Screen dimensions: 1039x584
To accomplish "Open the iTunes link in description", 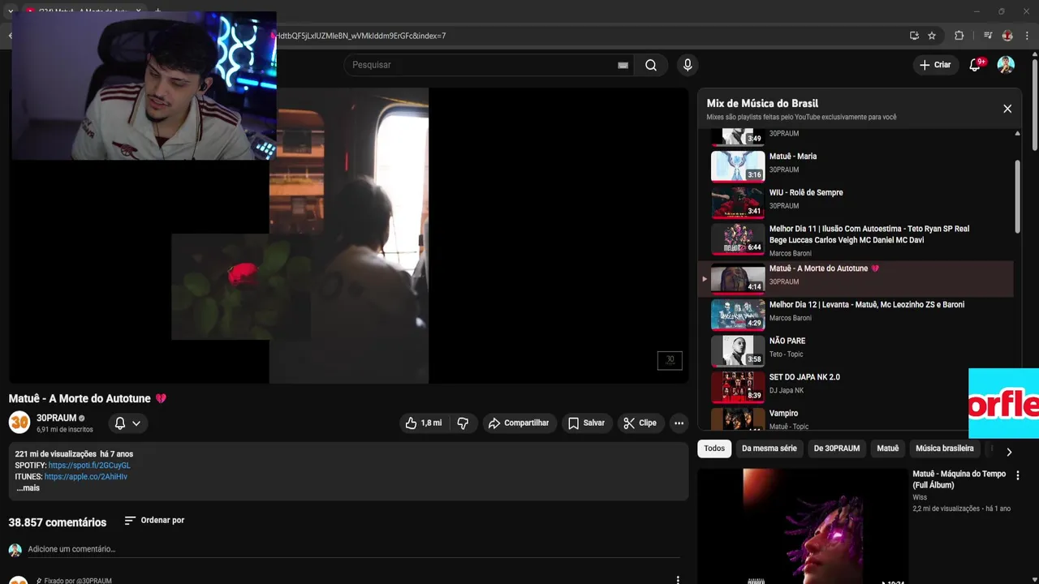I will click(86, 477).
